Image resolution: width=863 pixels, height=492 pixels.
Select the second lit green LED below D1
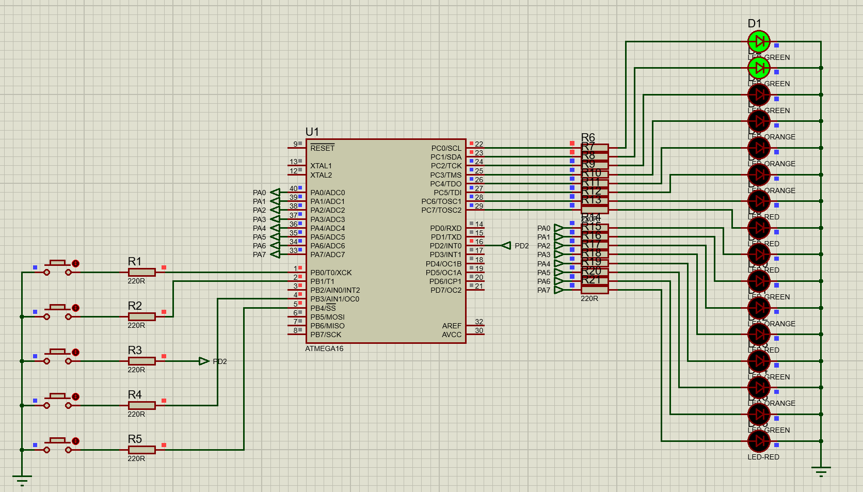tap(759, 68)
